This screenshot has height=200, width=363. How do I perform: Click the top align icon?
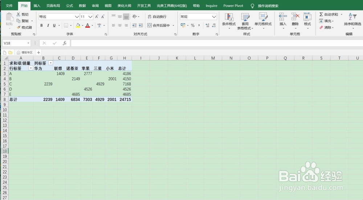pyautogui.click(x=113, y=16)
